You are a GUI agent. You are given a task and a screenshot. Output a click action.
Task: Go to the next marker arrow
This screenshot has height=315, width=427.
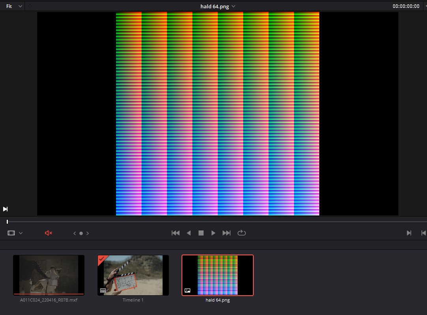click(x=88, y=233)
